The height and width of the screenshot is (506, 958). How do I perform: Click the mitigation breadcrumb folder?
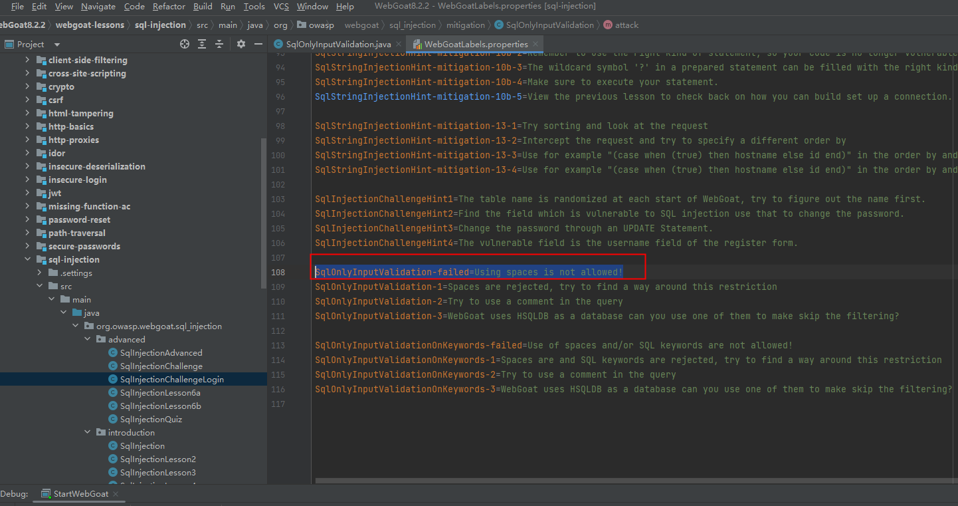[466, 25]
